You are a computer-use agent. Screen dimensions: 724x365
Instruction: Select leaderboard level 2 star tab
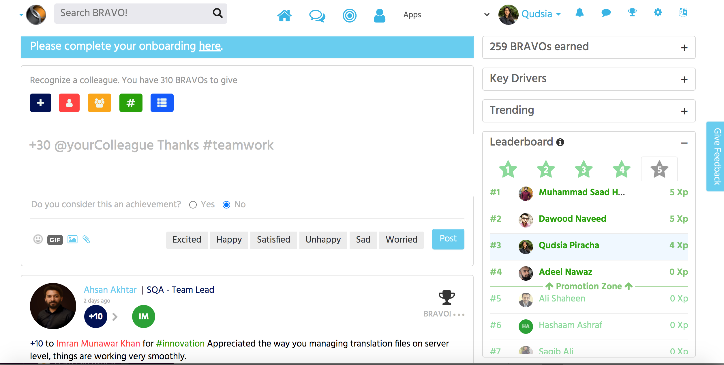point(546,169)
